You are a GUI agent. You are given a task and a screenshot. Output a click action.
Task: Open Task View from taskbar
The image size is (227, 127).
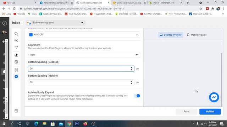(28, 124)
